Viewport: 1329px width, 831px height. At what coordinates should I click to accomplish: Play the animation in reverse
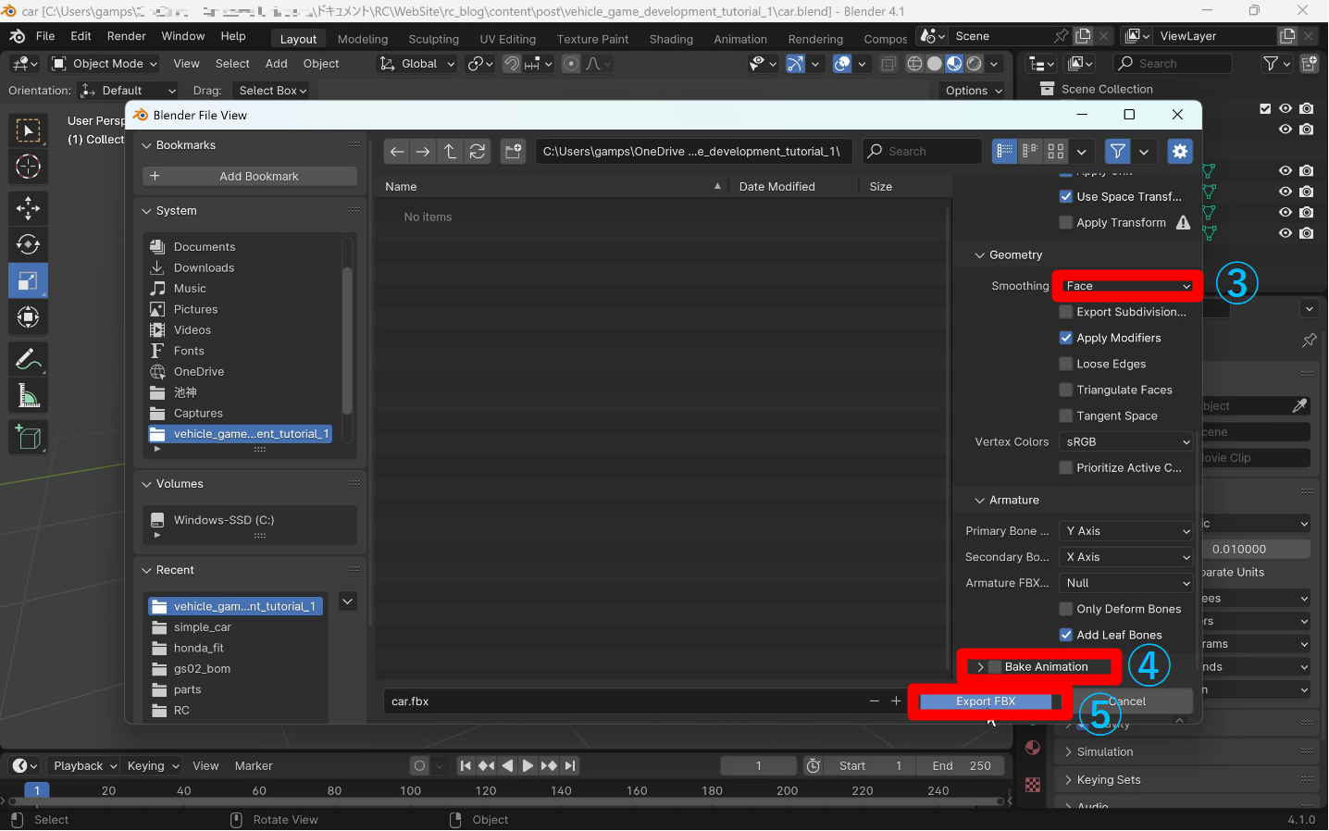[x=507, y=766]
